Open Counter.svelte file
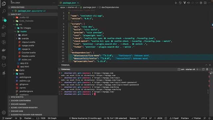Image resolution: width=213 pixels, height=120 pixels. [33, 53]
